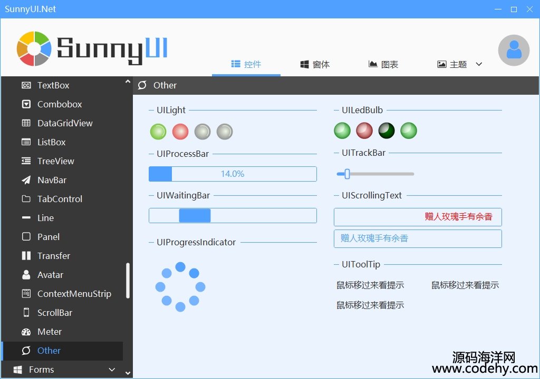Click the Line dash icon
540x379 pixels.
[26, 217]
